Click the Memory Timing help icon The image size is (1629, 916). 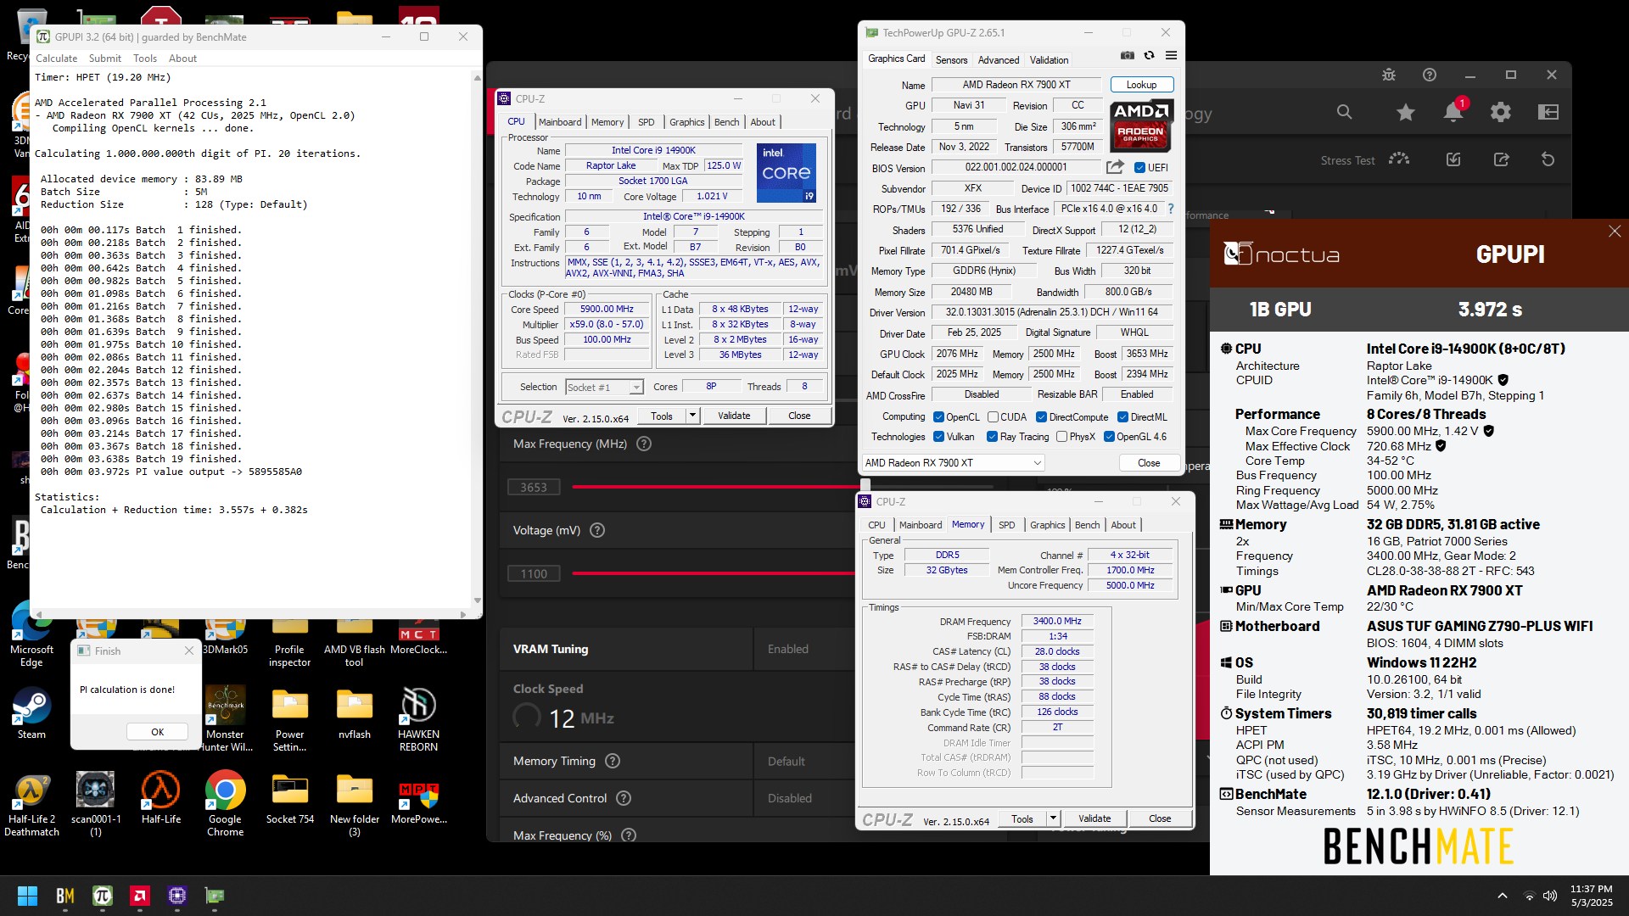(613, 761)
